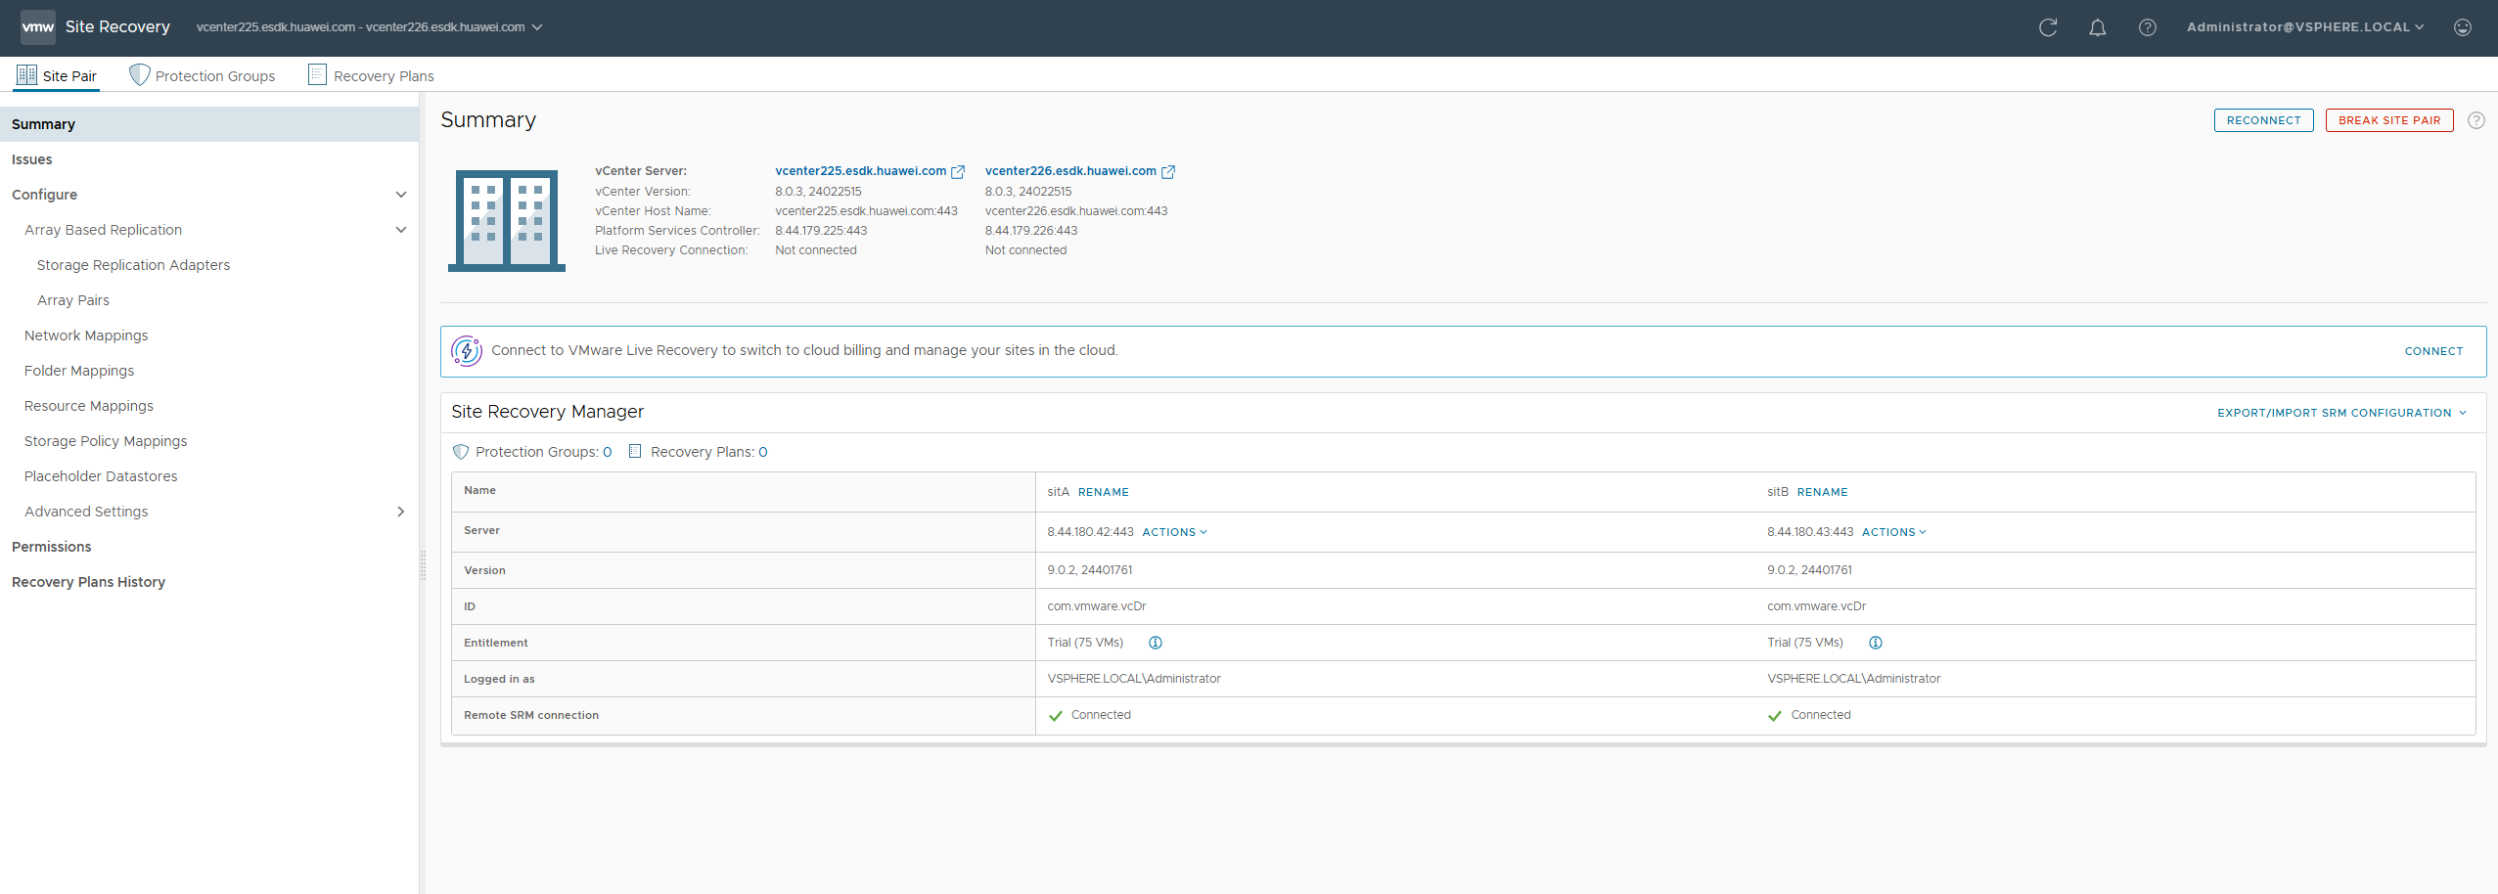Image resolution: width=2498 pixels, height=894 pixels.
Task: Click CONNECT for VMware Live Recovery
Action: pyautogui.click(x=2434, y=351)
